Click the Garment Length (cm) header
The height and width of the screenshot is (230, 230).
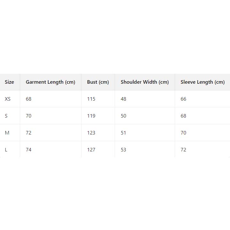[50, 82]
